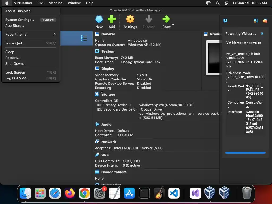
Task: Launch Firefox from the Dock
Action: pyautogui.click(x=70, y=193)
